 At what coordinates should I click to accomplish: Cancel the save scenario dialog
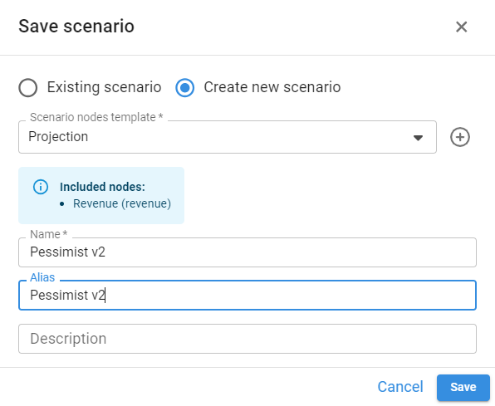pyautogui.click(x=400, y=387)
